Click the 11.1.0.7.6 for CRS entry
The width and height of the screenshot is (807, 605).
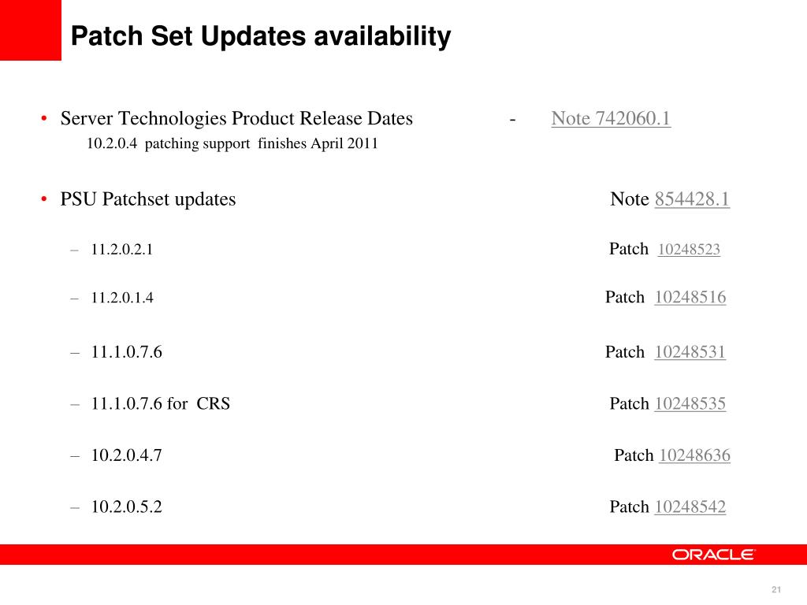click(x=161, y=404)
